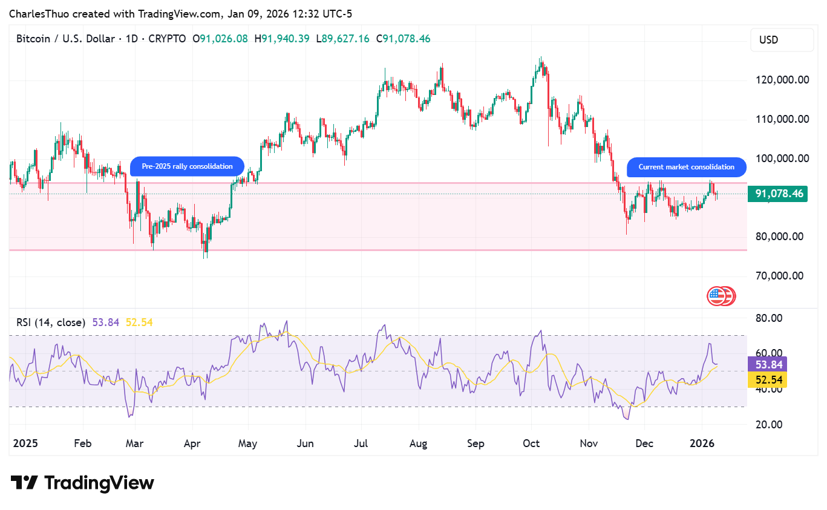Click the TradingView logo
Image resolution: width=827 pixels, height=510 pixels.
82,482
